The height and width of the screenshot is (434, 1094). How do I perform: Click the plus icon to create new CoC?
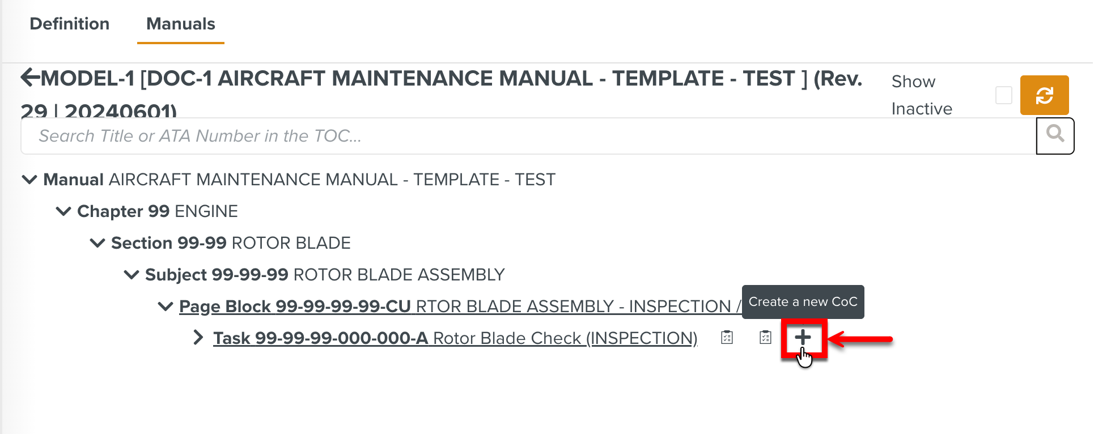point(803,338)
